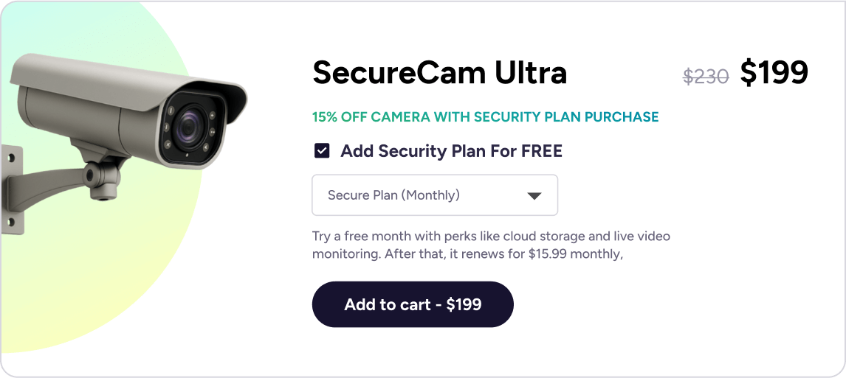Open the Secure Plan (Monthly) dropdown

pyautogui.click(x=434, y=195)
